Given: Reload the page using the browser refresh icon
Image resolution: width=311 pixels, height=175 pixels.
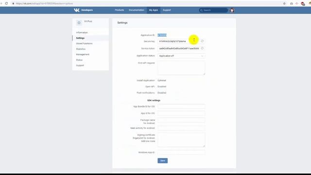Looking at the screenshot, I should 6,3.
